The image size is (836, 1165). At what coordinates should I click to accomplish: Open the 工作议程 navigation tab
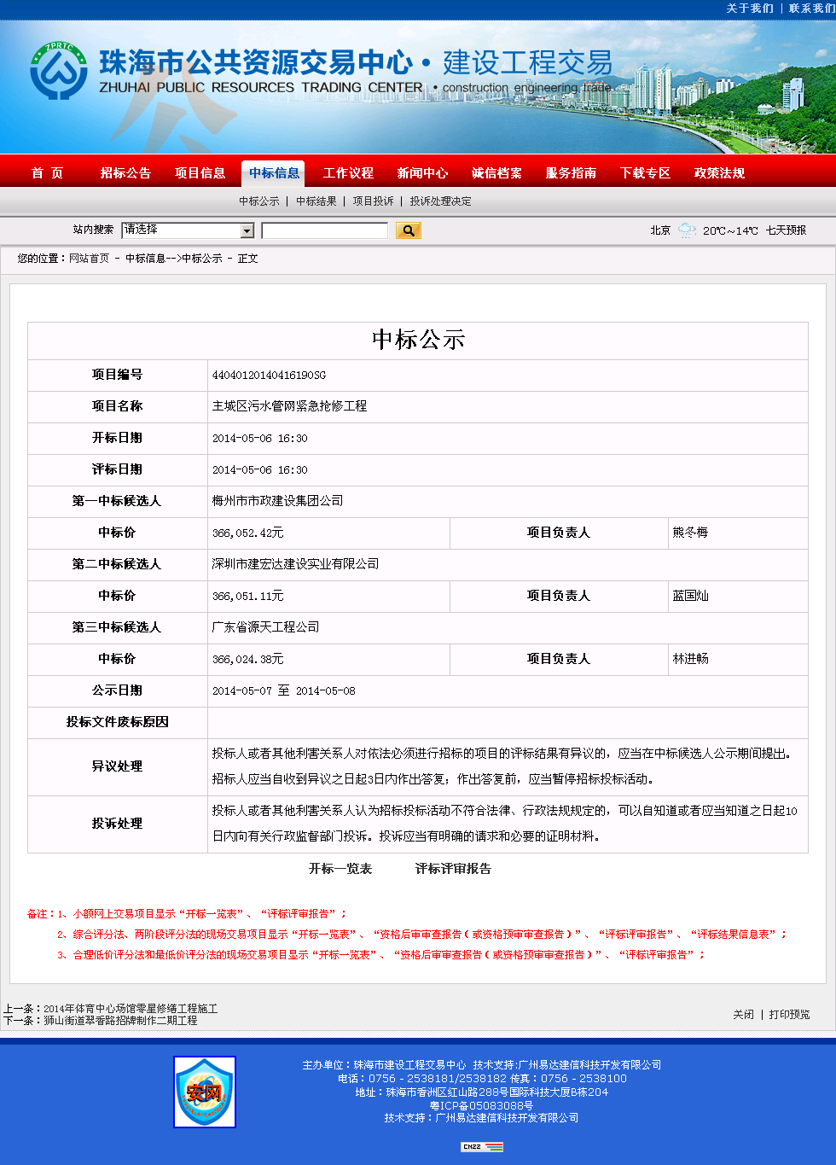(348, 173)
